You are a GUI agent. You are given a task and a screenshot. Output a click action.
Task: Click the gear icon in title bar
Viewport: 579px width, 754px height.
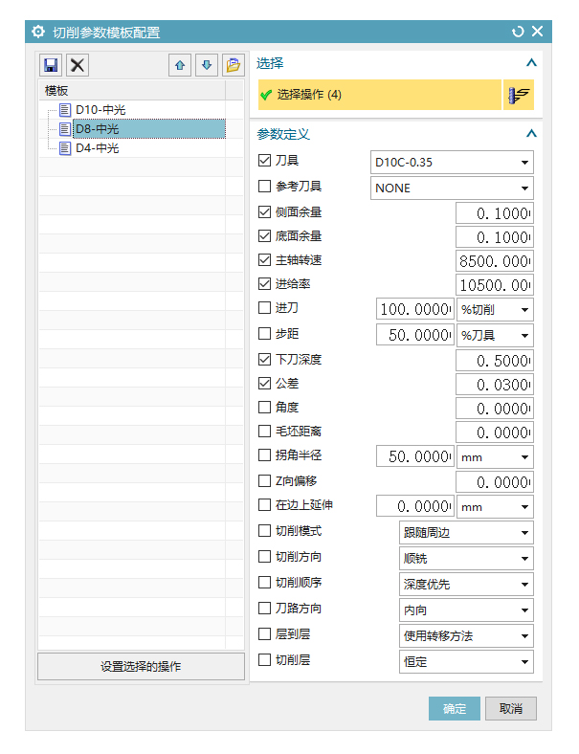(x=38, y=32)
